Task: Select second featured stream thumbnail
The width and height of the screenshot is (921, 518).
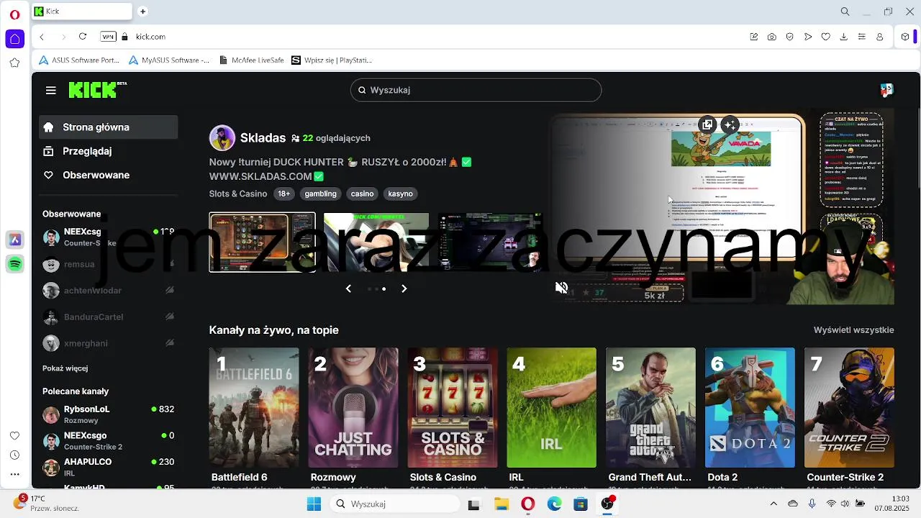Action: pos(376,242)
